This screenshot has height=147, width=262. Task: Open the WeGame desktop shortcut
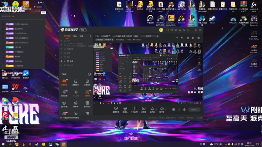point(181,20)
